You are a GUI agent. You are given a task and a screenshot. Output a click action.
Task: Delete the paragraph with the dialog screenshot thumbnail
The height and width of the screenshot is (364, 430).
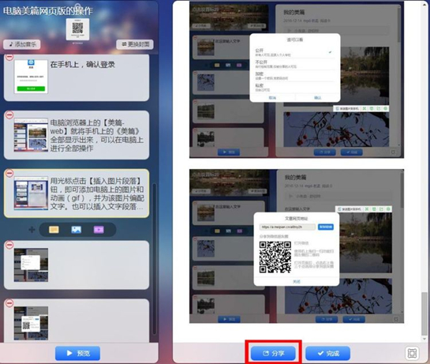tap(9, 245)
